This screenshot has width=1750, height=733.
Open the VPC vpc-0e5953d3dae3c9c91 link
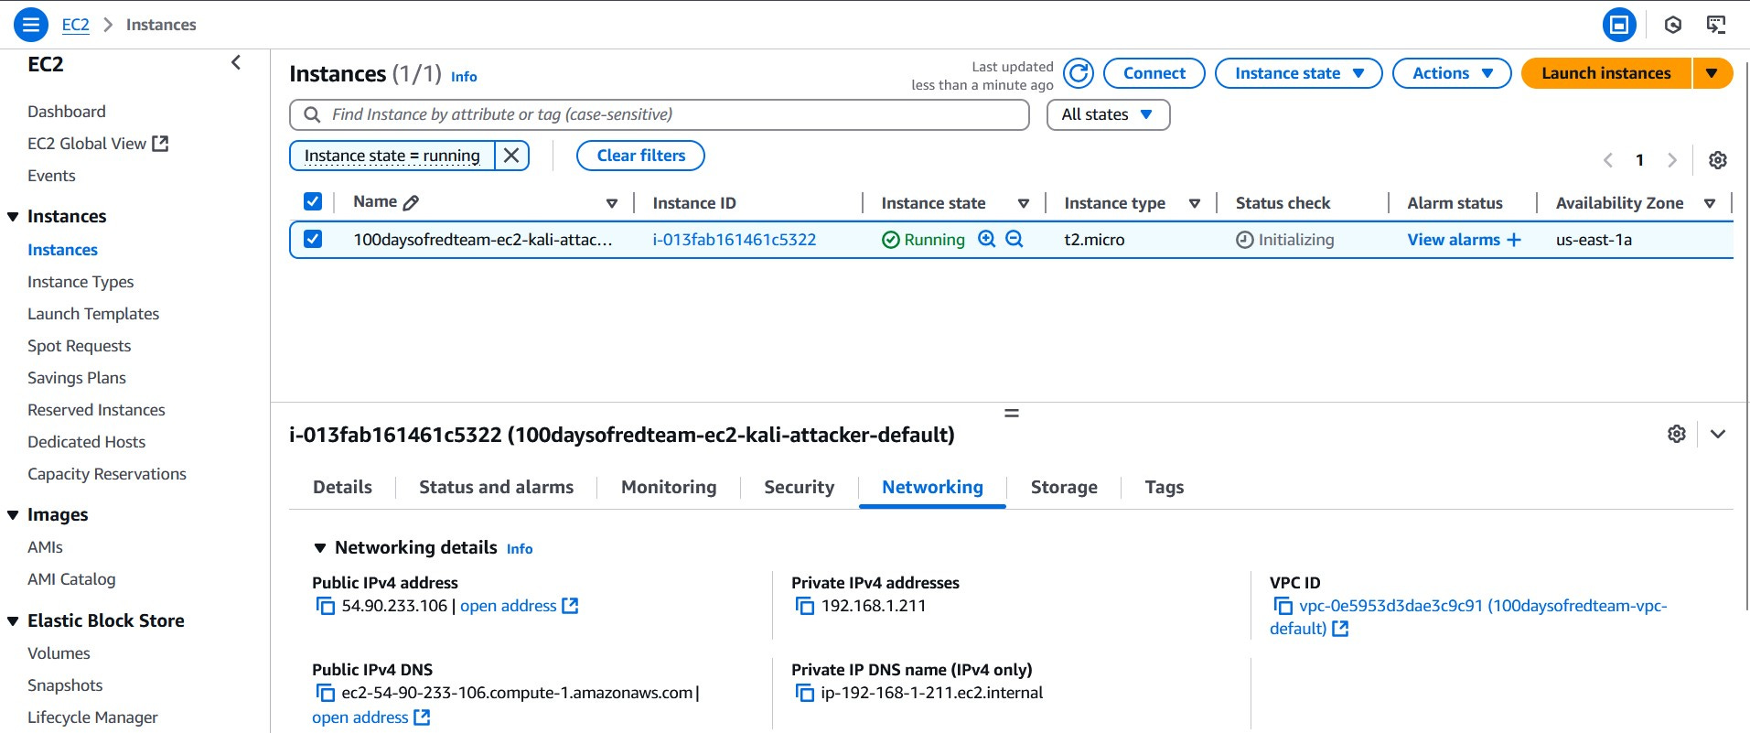click(x=1468, y=617)
